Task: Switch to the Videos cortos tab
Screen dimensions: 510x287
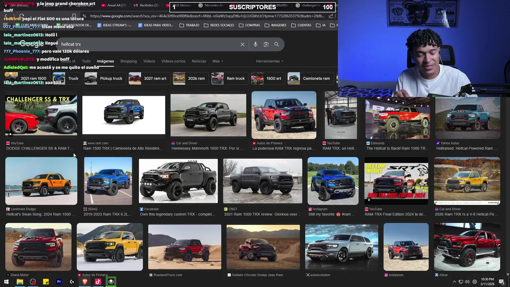Action: tap(173, 61)
